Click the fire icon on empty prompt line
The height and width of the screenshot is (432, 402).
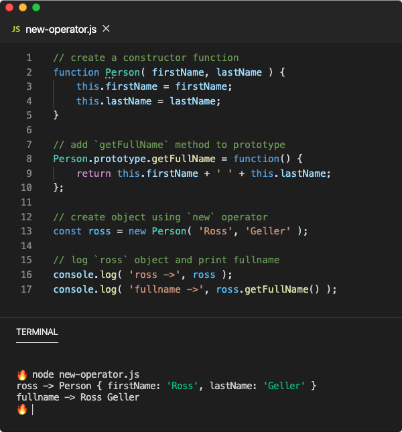click(22, 409)
